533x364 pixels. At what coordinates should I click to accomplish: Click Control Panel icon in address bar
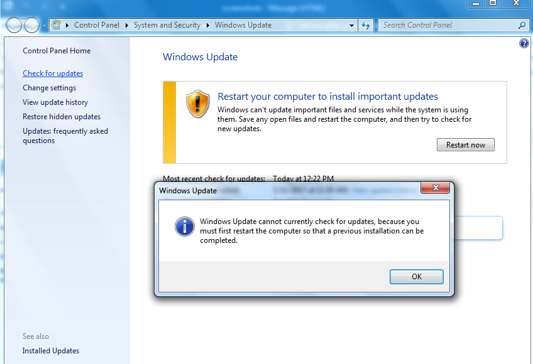tap(56, 24)
